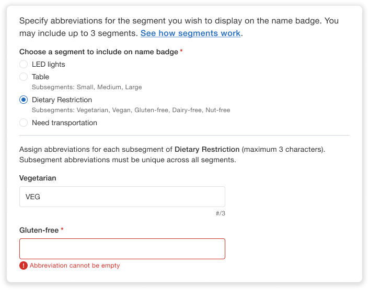The image size is (369, 290).
Task: Open the 'See how segments work' link
Action: click(190, 33)
